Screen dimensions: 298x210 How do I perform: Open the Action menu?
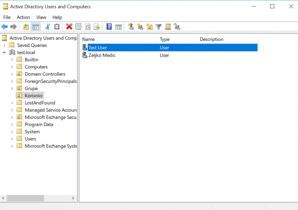point(23,17)
